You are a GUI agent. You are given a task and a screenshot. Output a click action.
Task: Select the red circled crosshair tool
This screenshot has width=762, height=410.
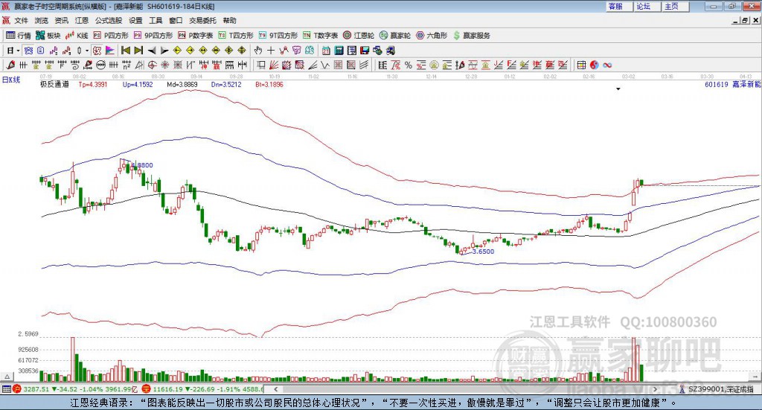[152, 65]
